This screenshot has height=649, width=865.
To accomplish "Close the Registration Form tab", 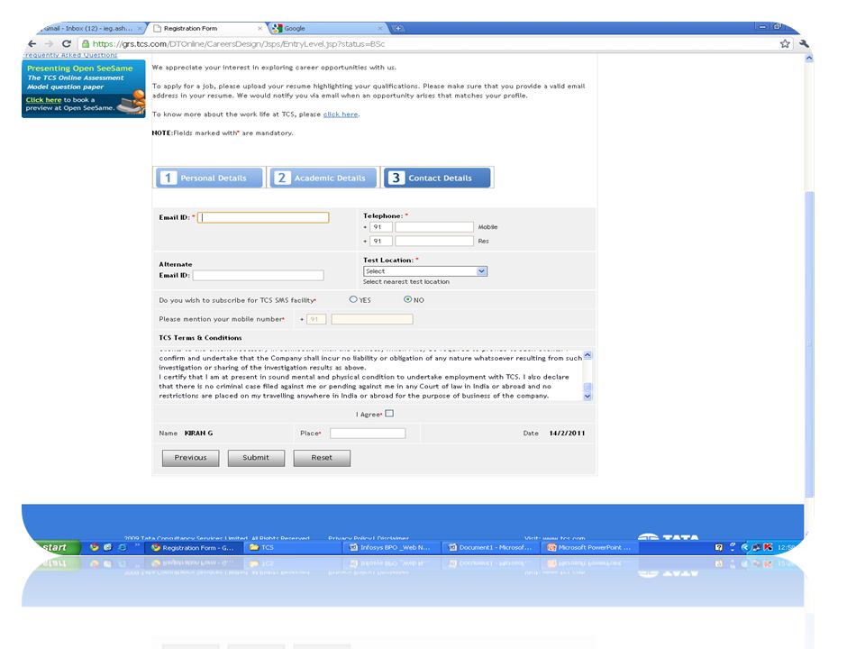I will click(x=259, y=28).
